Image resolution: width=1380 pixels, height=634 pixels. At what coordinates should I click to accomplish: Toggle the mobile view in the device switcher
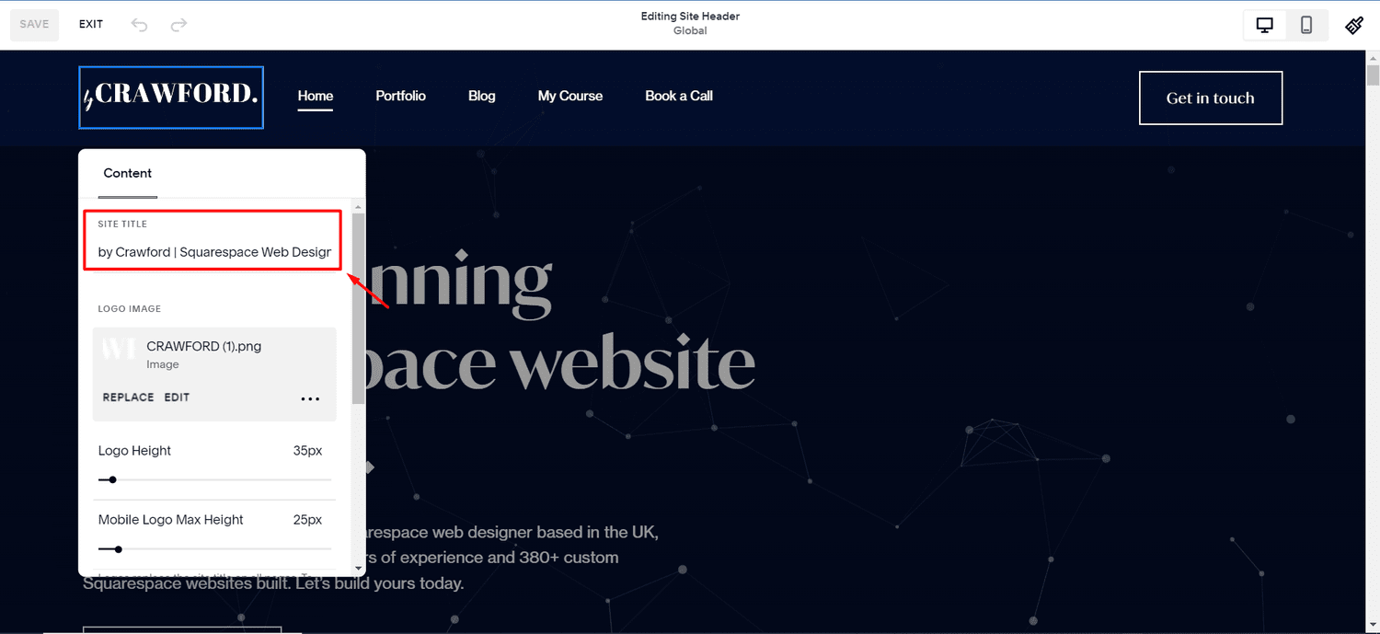(x=1305, y=25)
